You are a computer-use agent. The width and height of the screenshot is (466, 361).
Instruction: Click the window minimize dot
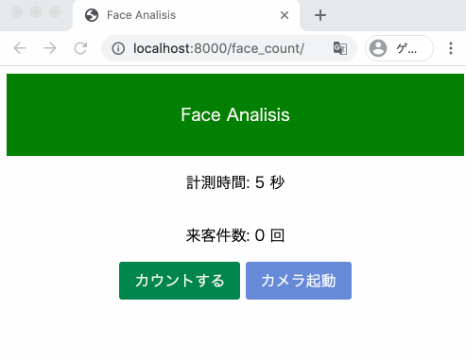pyautogui.click(x=36, y=12)
